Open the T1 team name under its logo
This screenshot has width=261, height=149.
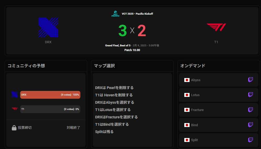coord(216,42)
